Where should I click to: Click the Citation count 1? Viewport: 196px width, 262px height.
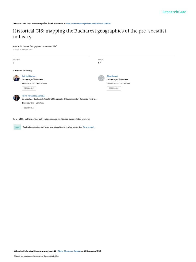[x=14, y=63]
